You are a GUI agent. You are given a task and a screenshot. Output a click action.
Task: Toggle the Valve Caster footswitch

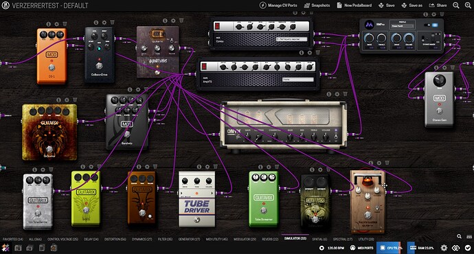[368, 215]
